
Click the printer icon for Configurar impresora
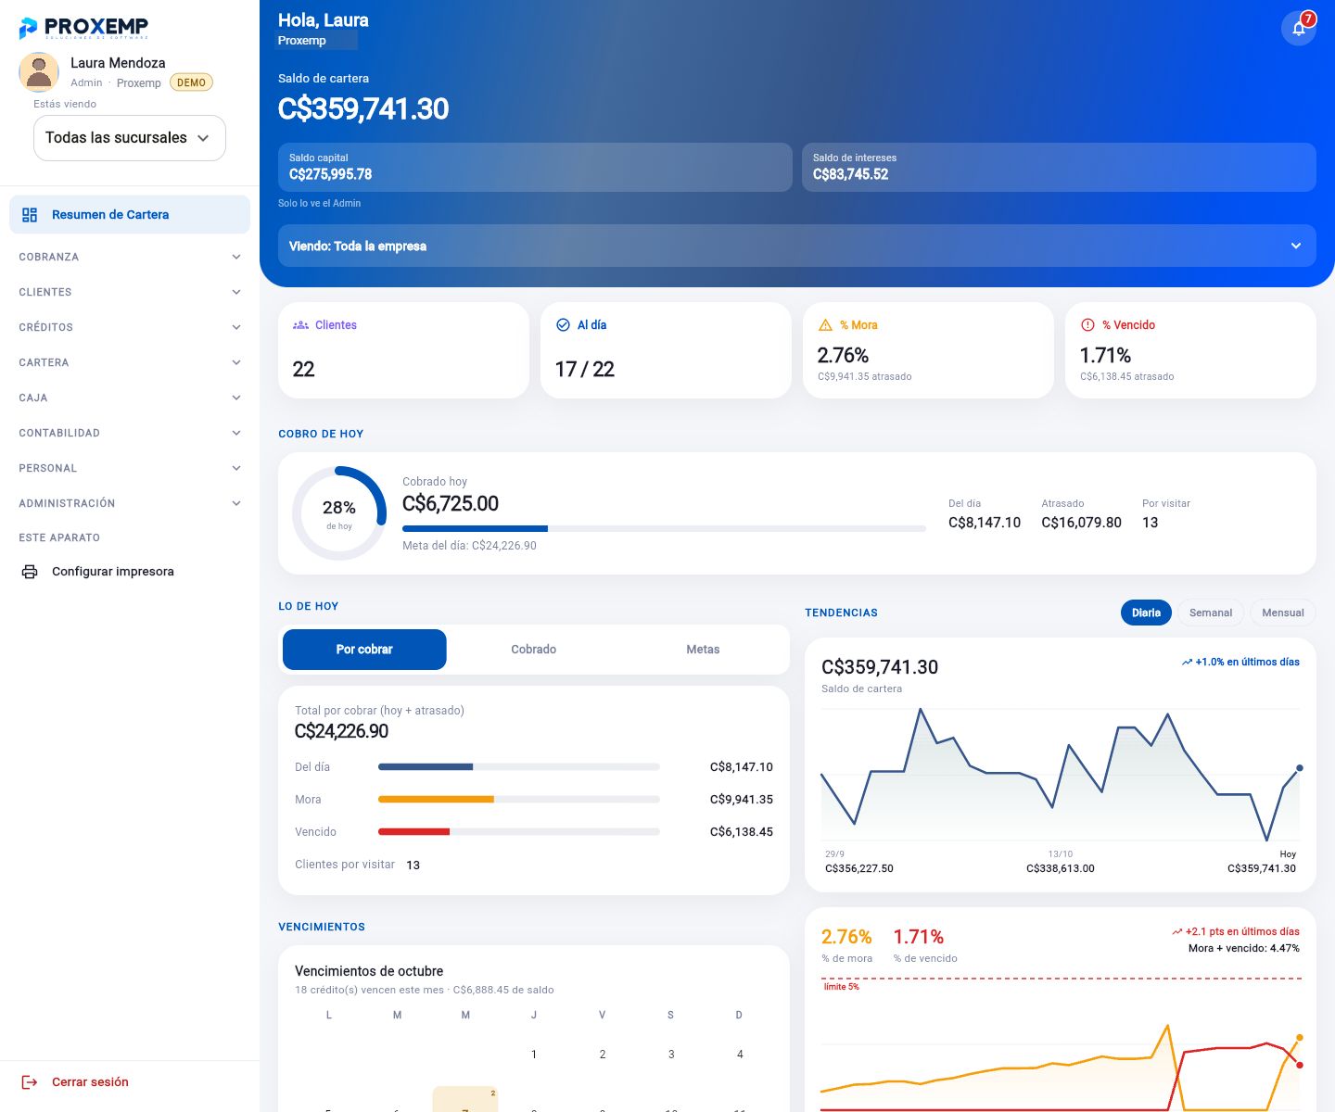click(30, 572)
